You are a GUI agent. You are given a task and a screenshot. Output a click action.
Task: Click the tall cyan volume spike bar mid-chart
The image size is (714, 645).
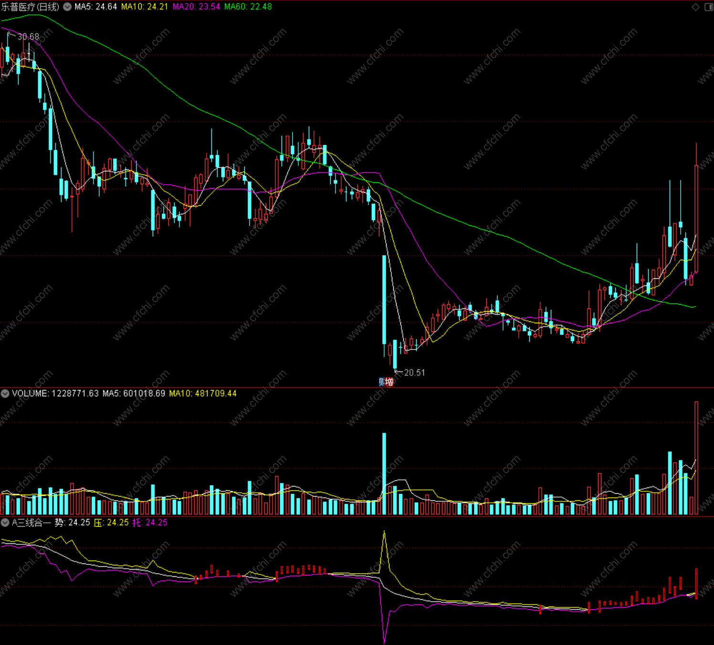click(384, 474)
